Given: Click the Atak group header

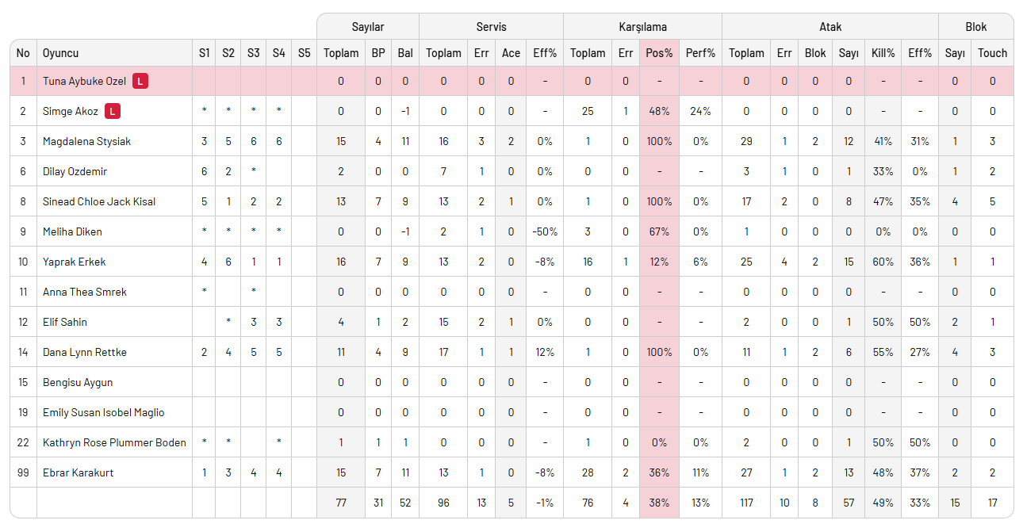Looking at the screenshot, I should point(830,26).
